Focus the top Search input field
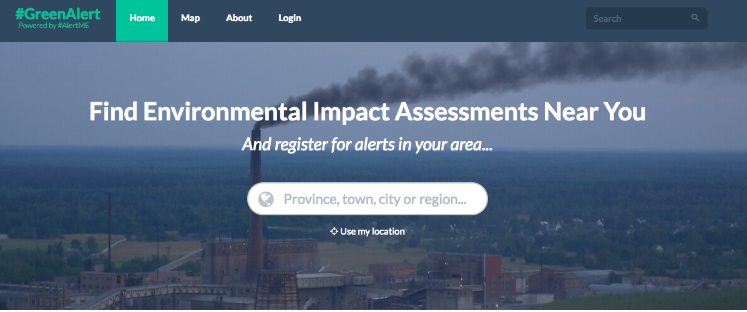The width and height of the screenshot is (747, 312). point(647,19)
